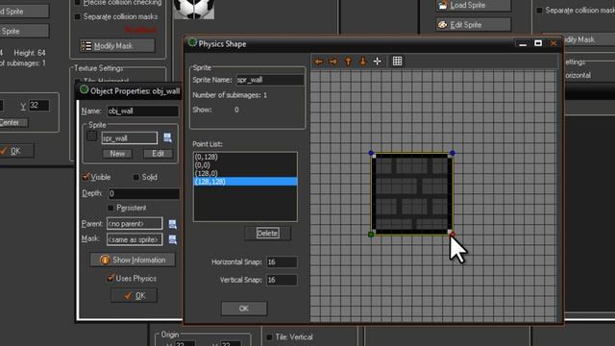This screenshot has height=346, width=615.
Task: Click the move right arrow in Physics Shape toolbar
Action: click(333, 62)
